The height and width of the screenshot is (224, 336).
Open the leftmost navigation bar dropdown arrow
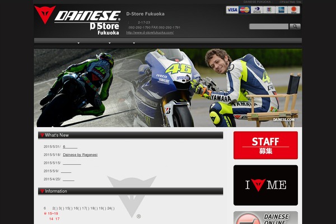tap(78, 43)
